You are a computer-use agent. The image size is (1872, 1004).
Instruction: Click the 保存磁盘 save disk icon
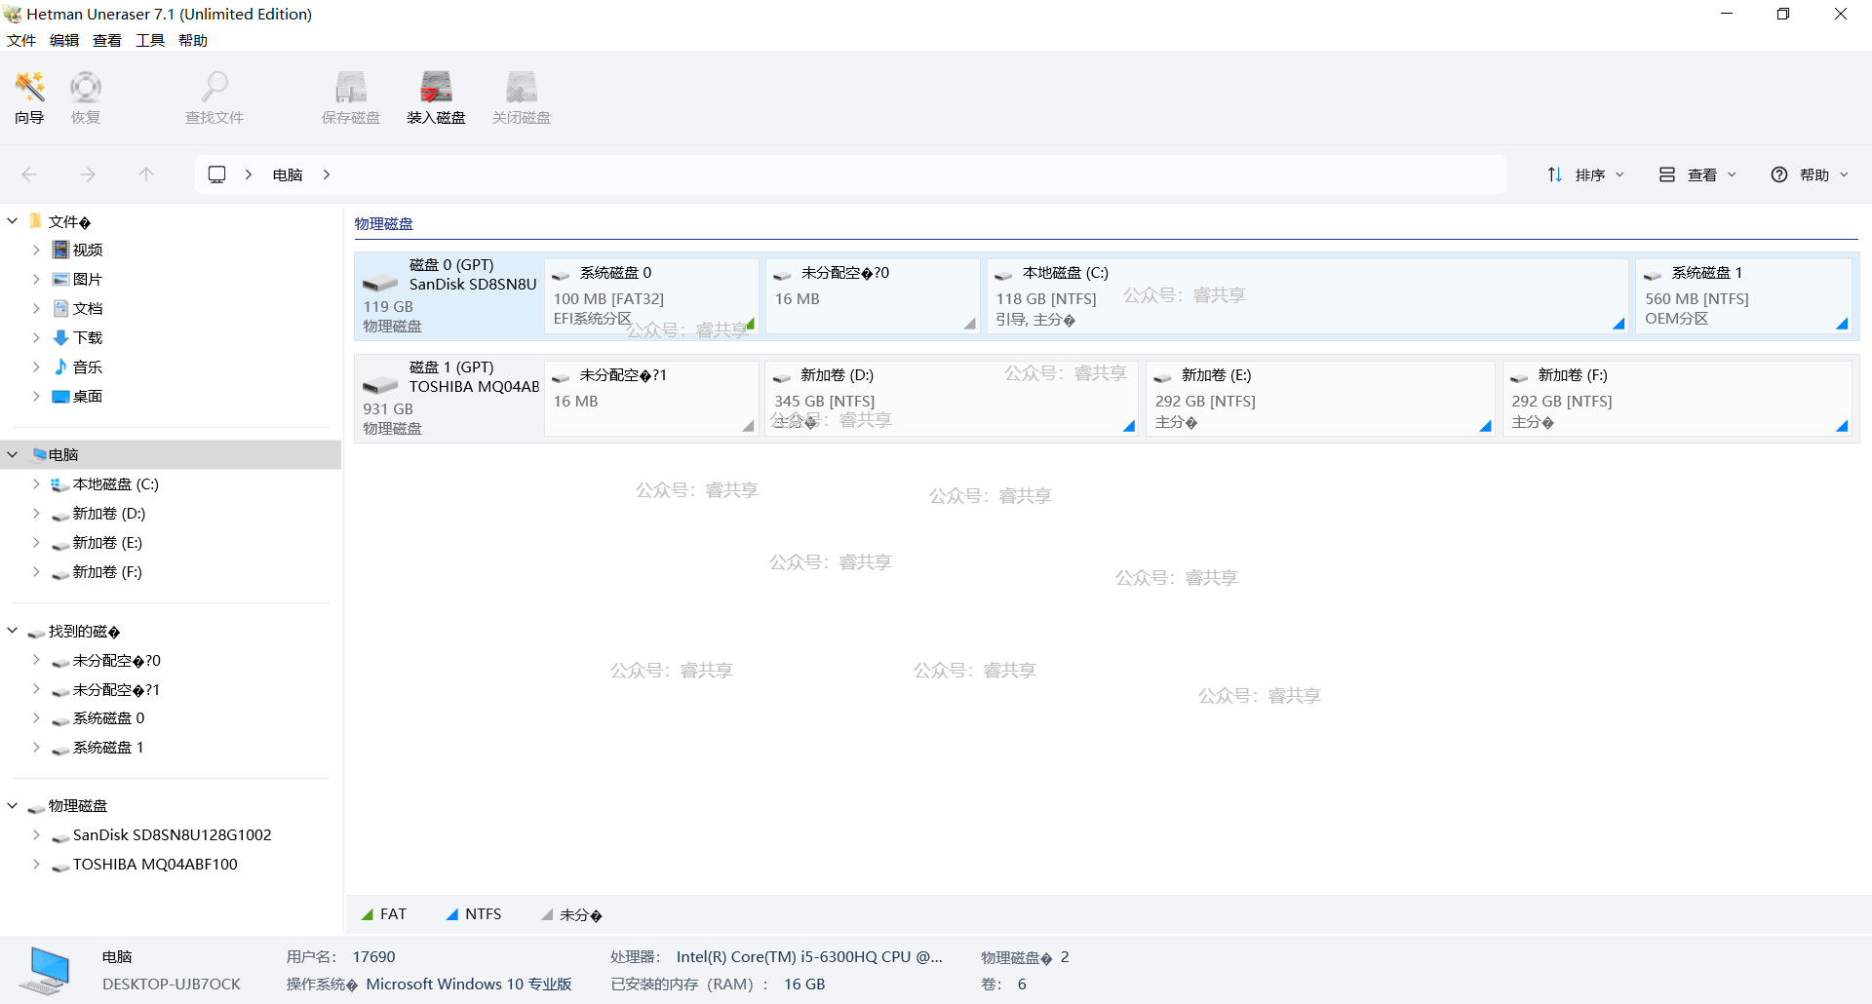(x=351, y=97)
